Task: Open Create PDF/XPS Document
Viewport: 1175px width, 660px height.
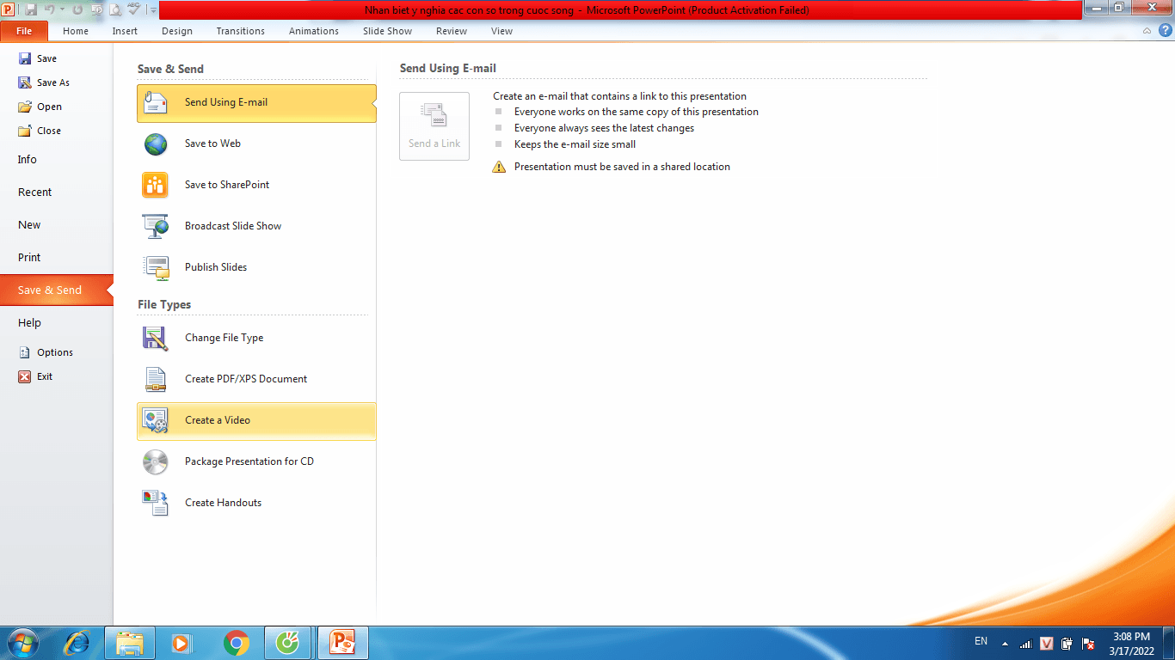Action: tap(245, 379)
